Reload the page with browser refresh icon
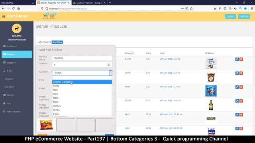The width and height of the screenshot is (255, 143). pos(14,8)
